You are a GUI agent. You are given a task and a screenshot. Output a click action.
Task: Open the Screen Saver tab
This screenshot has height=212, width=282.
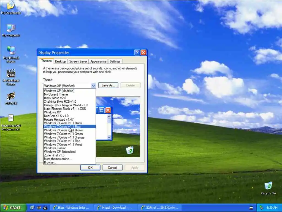click(78, 62)
